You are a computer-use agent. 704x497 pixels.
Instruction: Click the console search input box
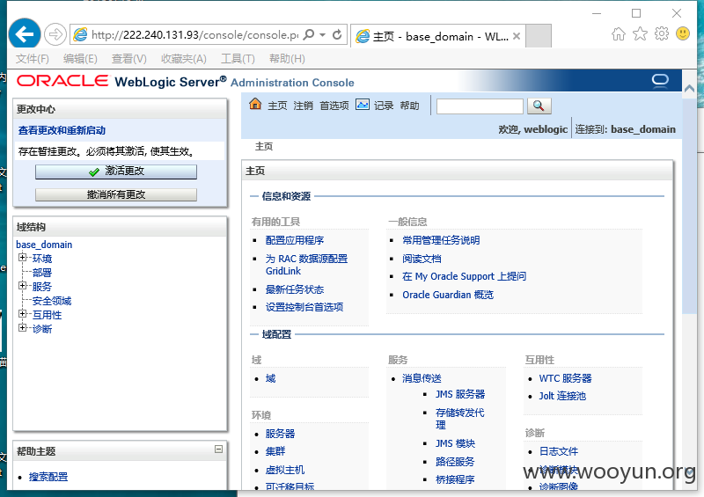480,106
